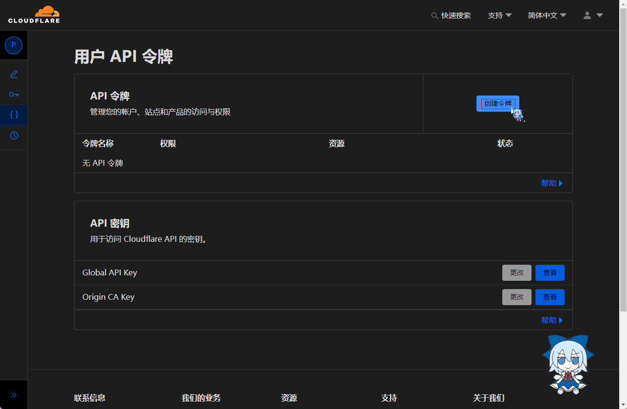Change the Origin CA Key
Viewport: 627px width, 409px height.
(516, 297)
